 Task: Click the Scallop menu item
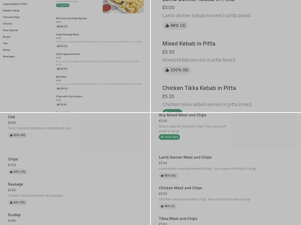pyautogui.click(x=14, y=214)
